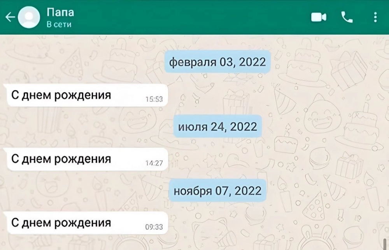Select the ноября 07, 2022 date chip
The image size is (389, 250).
coord(217,191)
